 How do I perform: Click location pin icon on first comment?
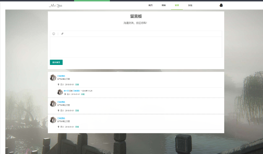pyautogui.click(x=58, y=85)
